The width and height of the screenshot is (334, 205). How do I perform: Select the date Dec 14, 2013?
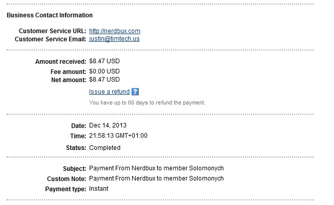pos(108,125)
